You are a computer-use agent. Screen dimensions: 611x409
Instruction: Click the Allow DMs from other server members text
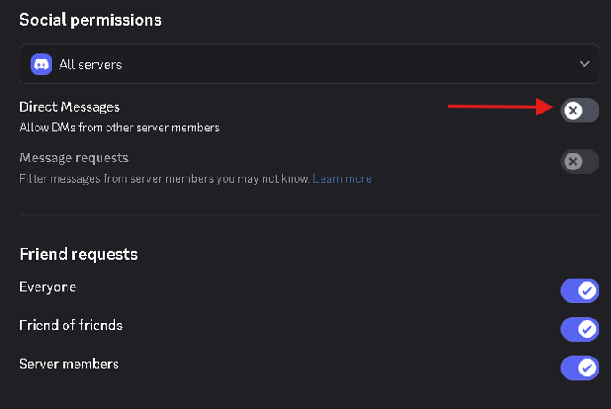click(x=120, y=128)
